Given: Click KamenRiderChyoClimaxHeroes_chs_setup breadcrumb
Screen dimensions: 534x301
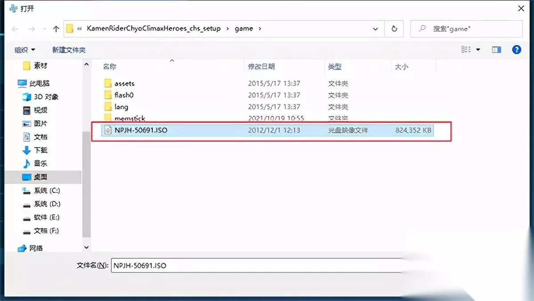Looking at the screenshot, I should 153,28.
